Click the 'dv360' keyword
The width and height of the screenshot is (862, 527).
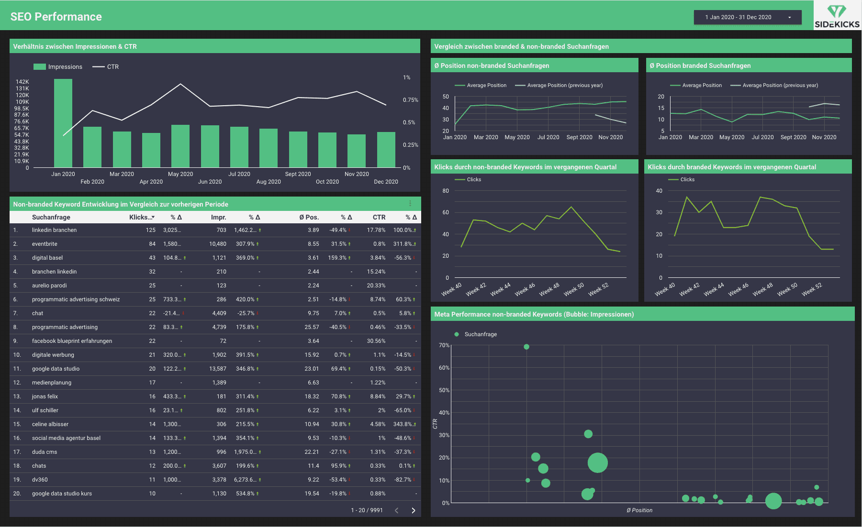pos(40,480)
